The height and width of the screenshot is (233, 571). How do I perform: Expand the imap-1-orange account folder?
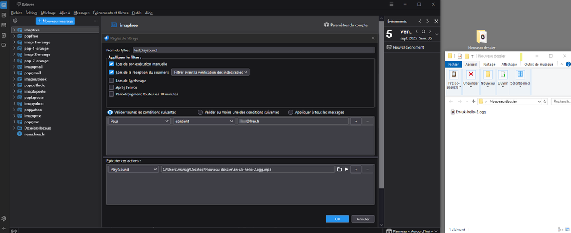coord(14,42)
